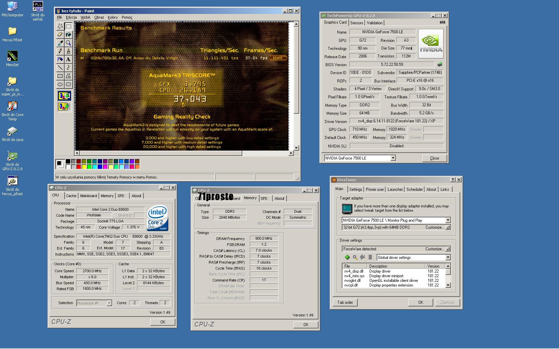Select the Free-Form Select tool in Paint

60,26
